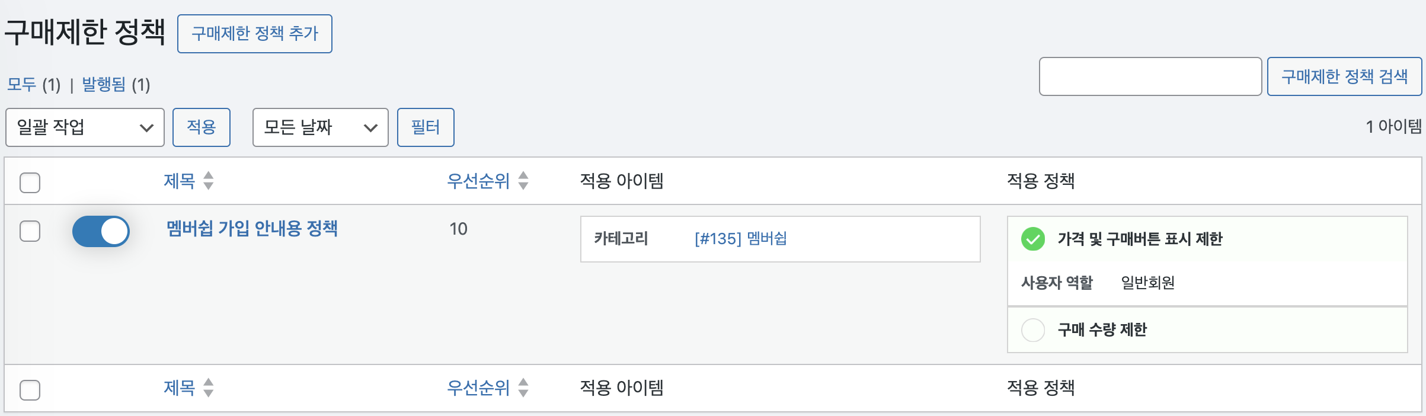Expand the 모든 날짜 date filter dropdown
This screenshot has height=416, width=1426.
point(320,127)
